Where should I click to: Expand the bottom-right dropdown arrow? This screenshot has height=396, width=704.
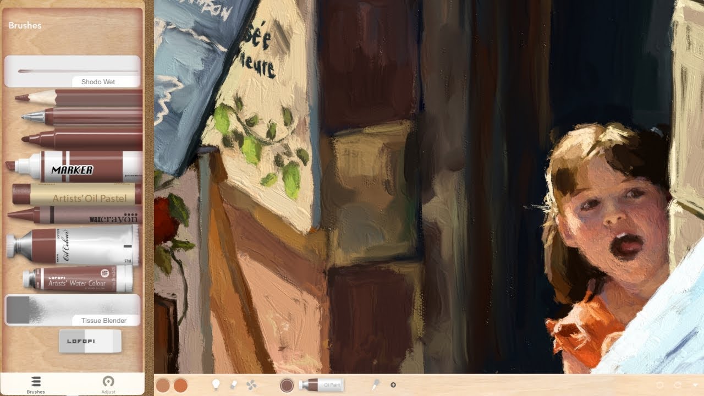[696, 385]
